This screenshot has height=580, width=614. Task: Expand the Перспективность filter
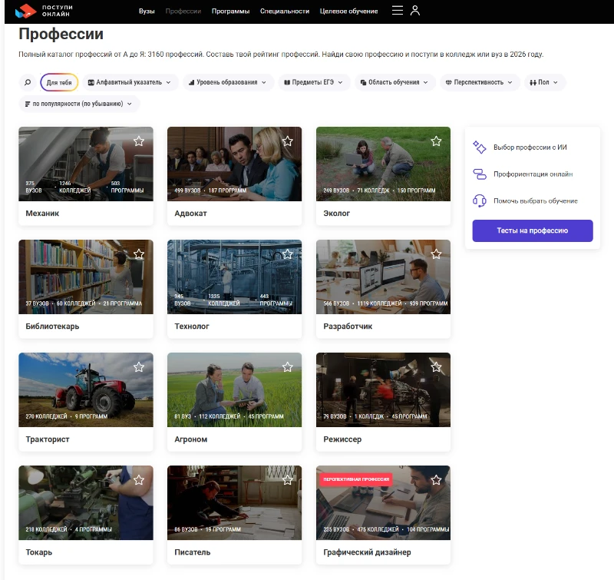[480, 82]
